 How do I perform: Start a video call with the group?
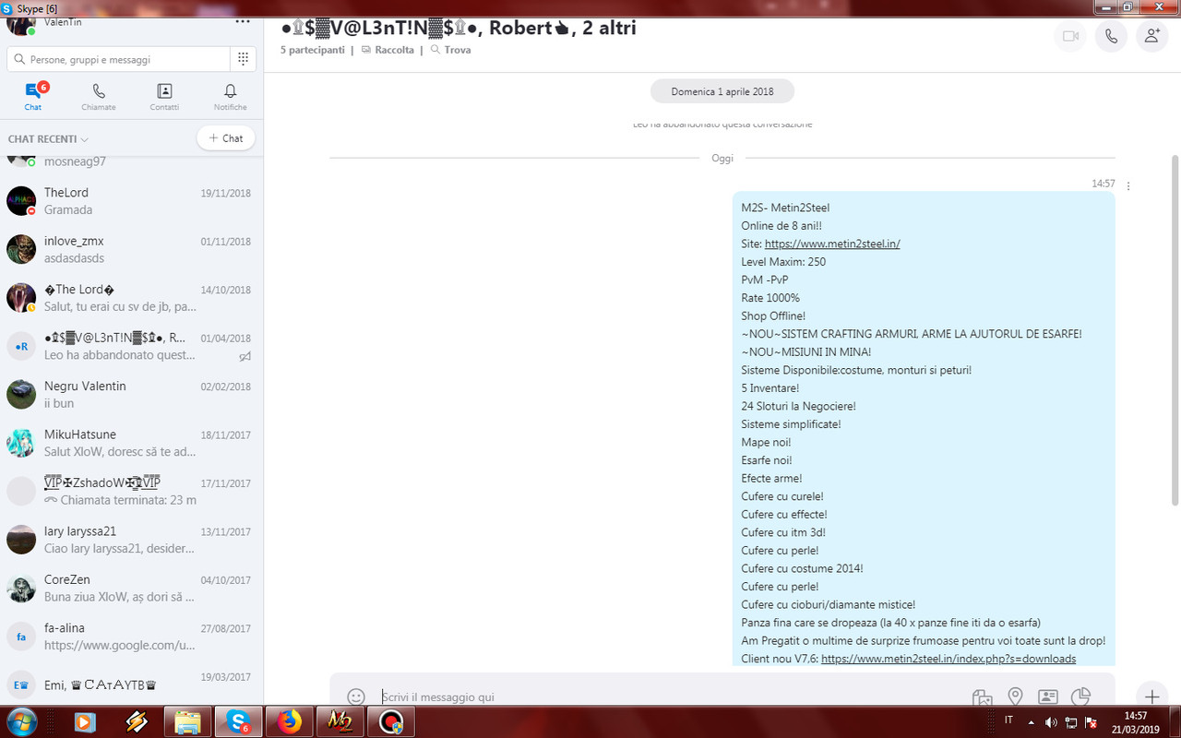pos(1069,37)
